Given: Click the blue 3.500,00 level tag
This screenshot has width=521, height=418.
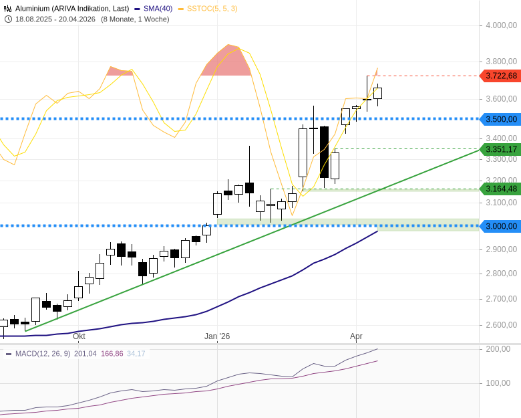Looking at the screenshot, I should [x=501, y=119].
